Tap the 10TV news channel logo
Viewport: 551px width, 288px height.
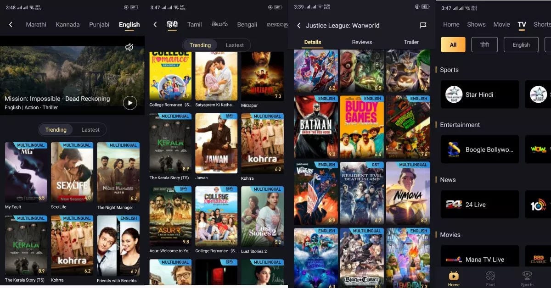pos(539,205)
